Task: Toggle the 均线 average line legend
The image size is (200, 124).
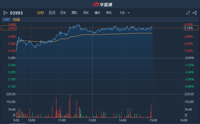Action: [16, 20]
